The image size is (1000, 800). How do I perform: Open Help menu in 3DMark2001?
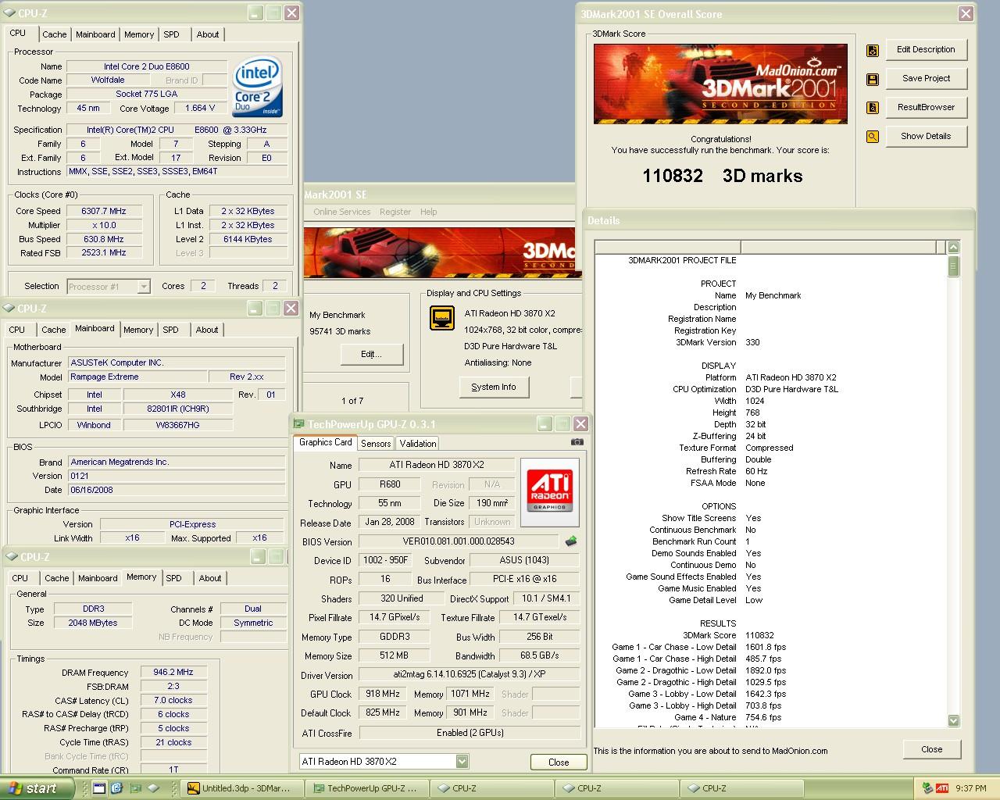[429, 212]
